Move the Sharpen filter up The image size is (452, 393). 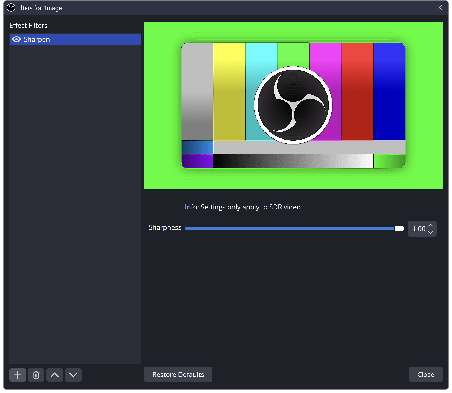point(55,375)
